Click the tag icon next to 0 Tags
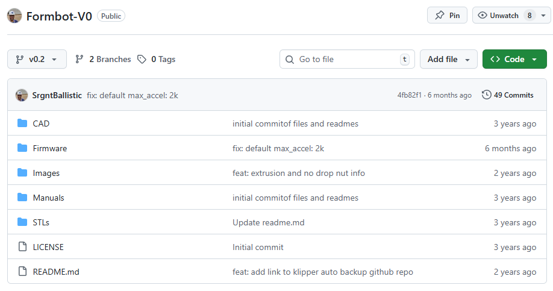 pos(142,59)
